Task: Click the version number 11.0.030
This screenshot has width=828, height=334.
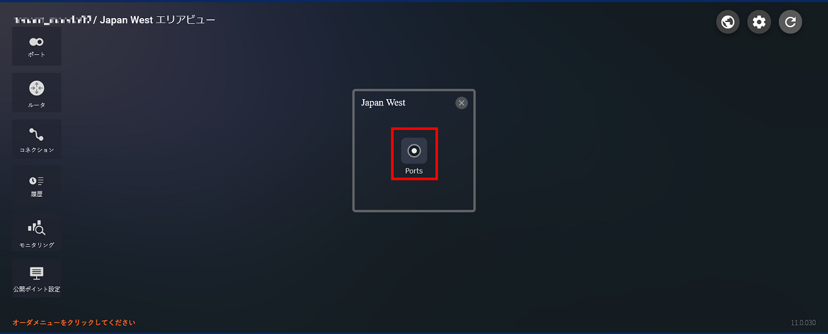Action: coord(803,322)
